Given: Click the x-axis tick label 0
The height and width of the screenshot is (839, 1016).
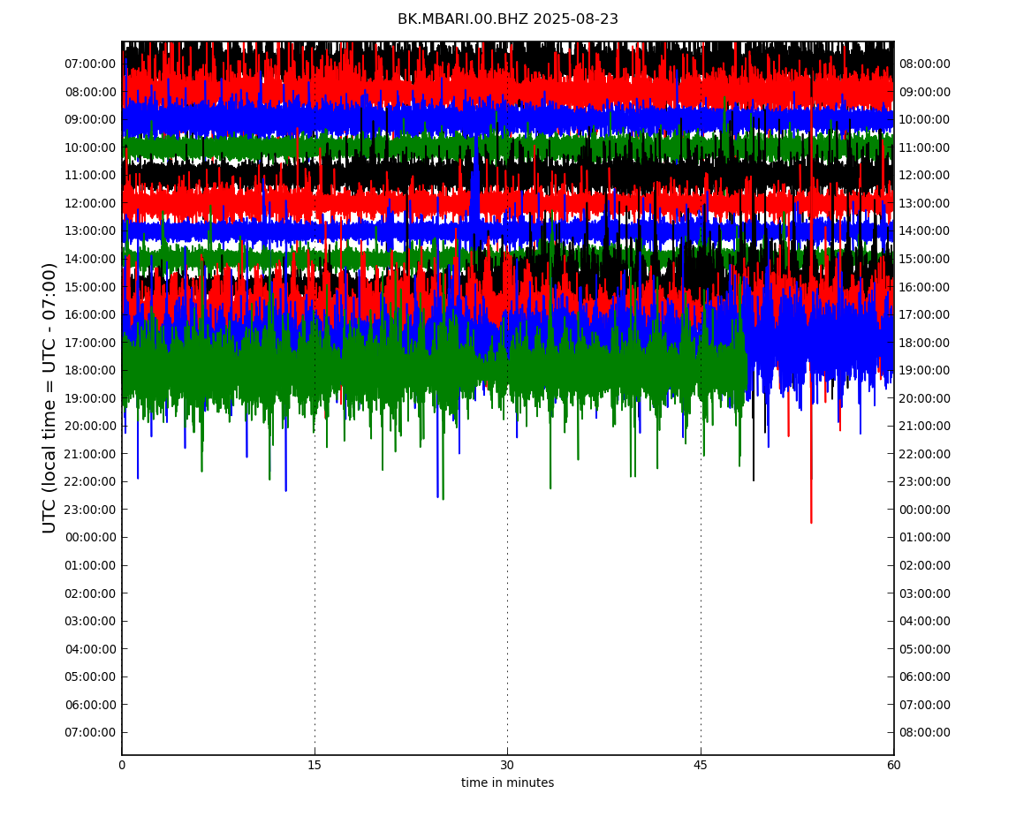Looking at the screenshot, I should (122, 765).
